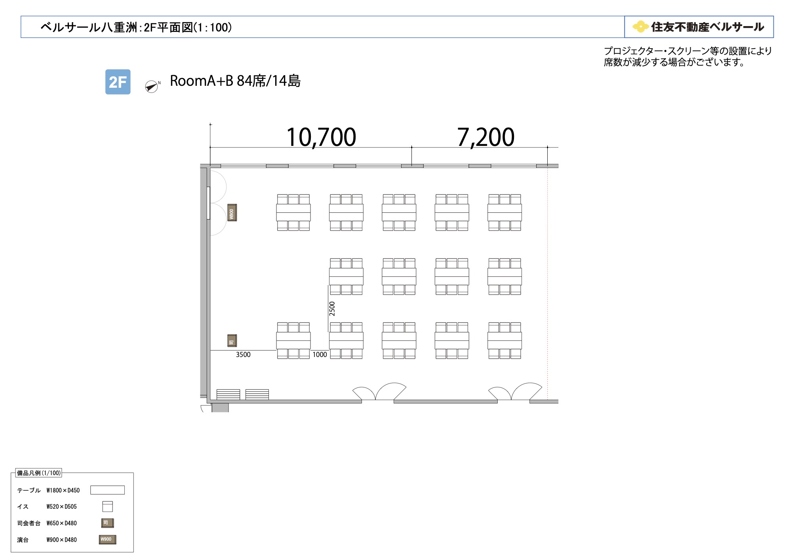792x559 pixels.
Task: Click the 'プロジェクター・スクリーン等の設置により' note
Action: [688, 51]
